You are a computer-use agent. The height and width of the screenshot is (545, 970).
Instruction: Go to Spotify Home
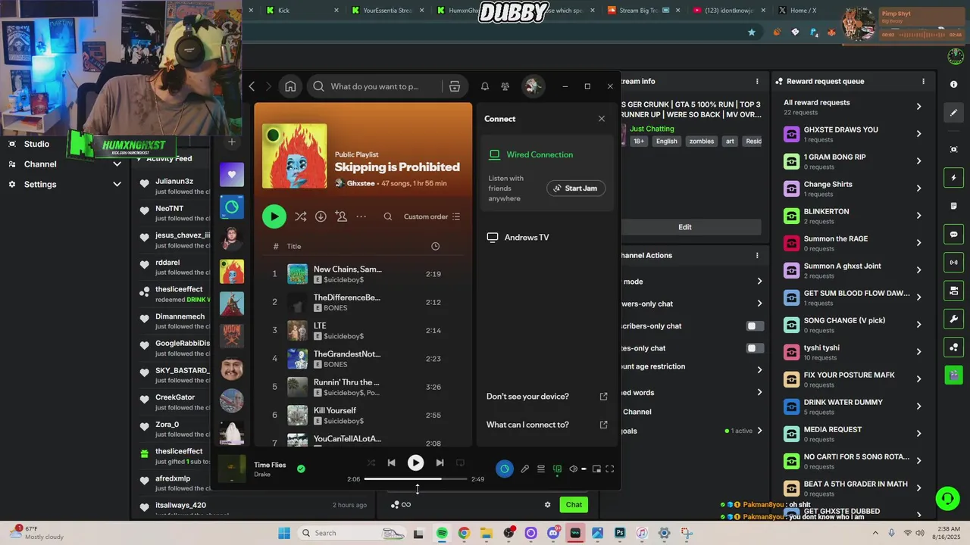pos(290,86)
